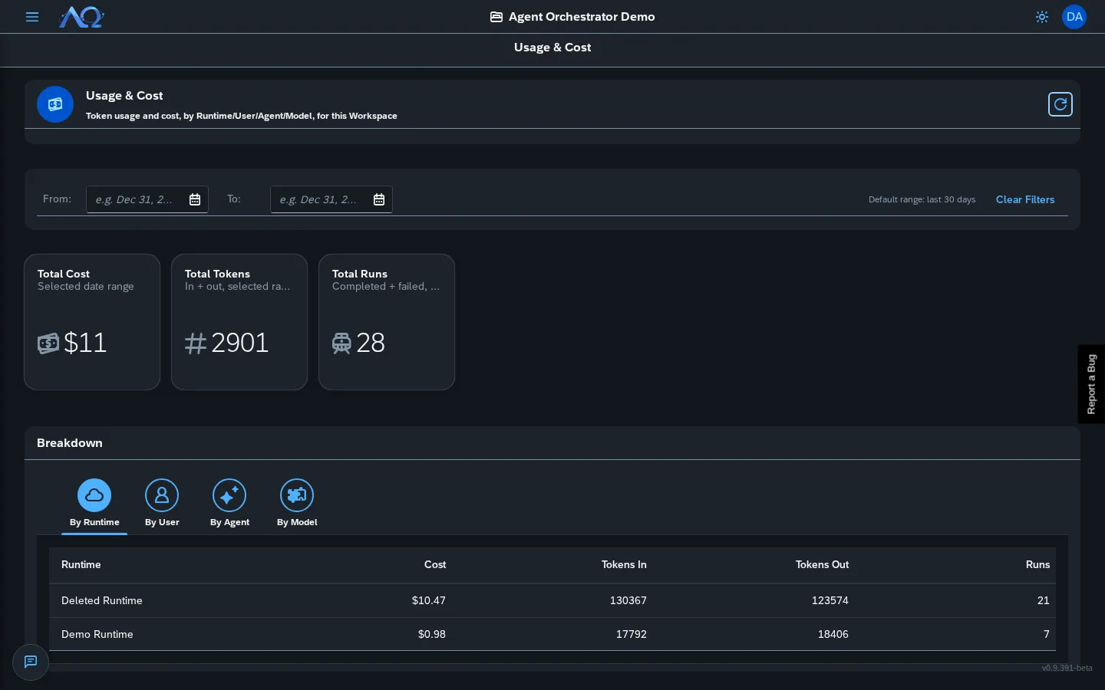Select the By Runtime cloud tab
This screenshot has width=1105, height=690.
click(94, 504)
